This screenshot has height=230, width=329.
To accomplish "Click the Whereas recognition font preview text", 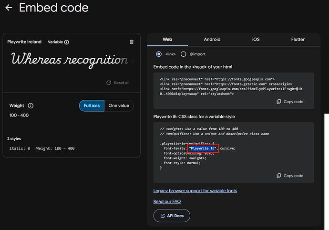I will click(x=70, y=60).
